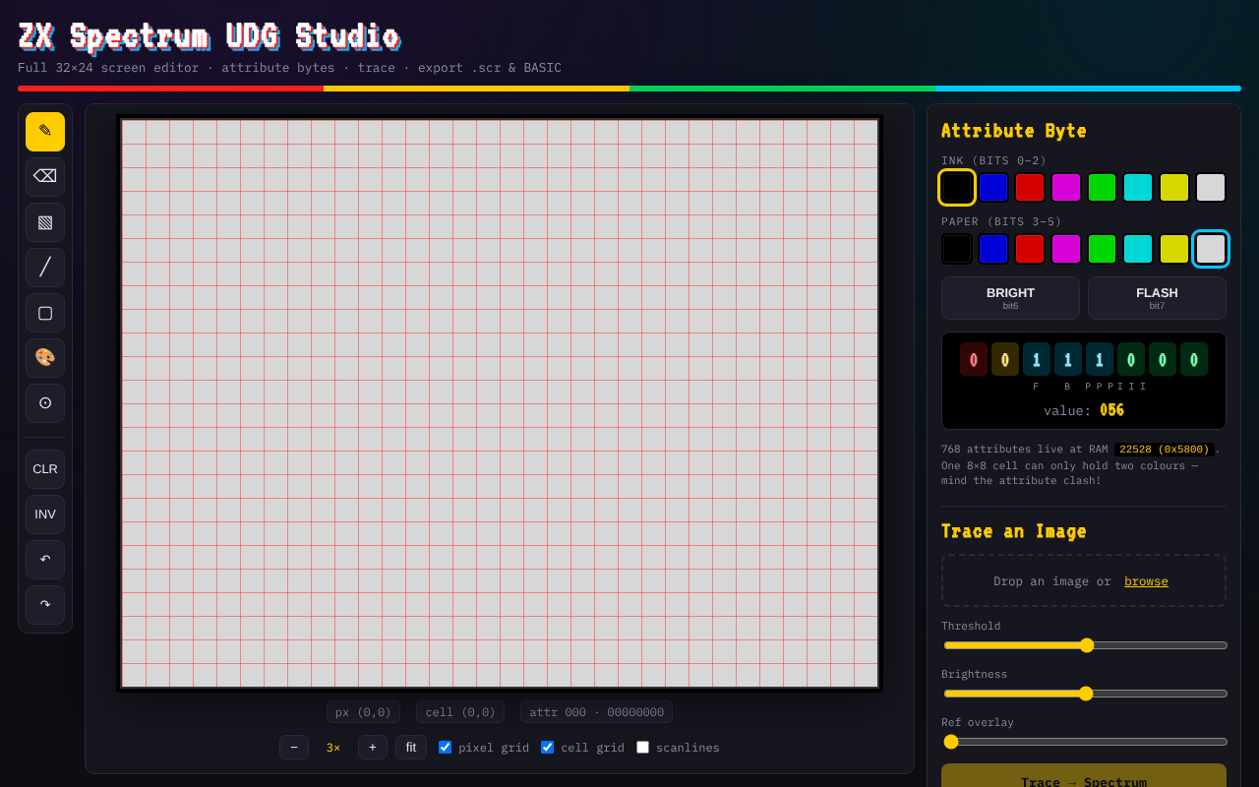Choose black paper colour
This screenshot has height=787, width=1259.
957,249
